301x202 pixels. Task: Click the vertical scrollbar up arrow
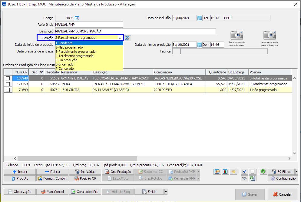pyautogui.click(x=294, y=79)
